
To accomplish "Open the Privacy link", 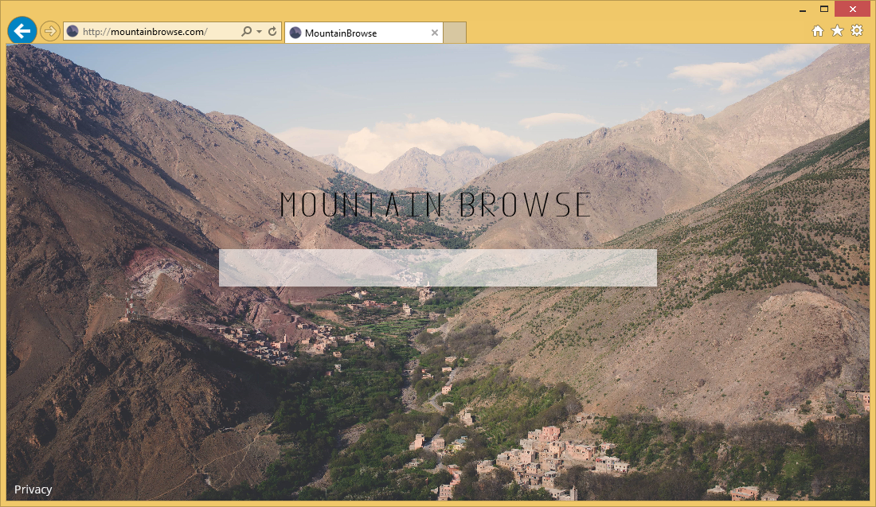I will (33, 489).
